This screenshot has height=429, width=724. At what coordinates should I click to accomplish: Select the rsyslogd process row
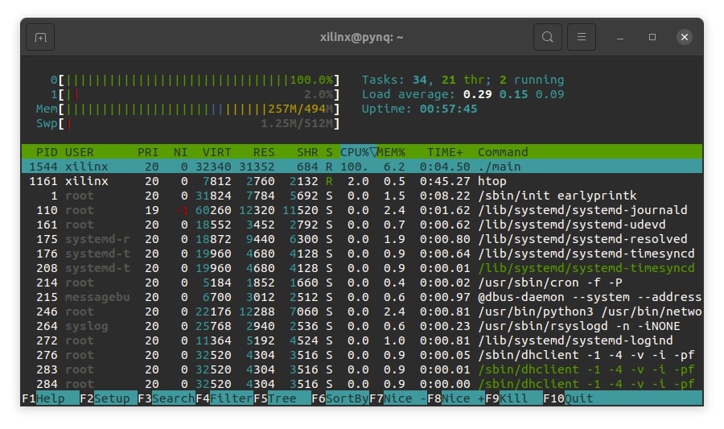pyautogui.click(x=362, y=326)
